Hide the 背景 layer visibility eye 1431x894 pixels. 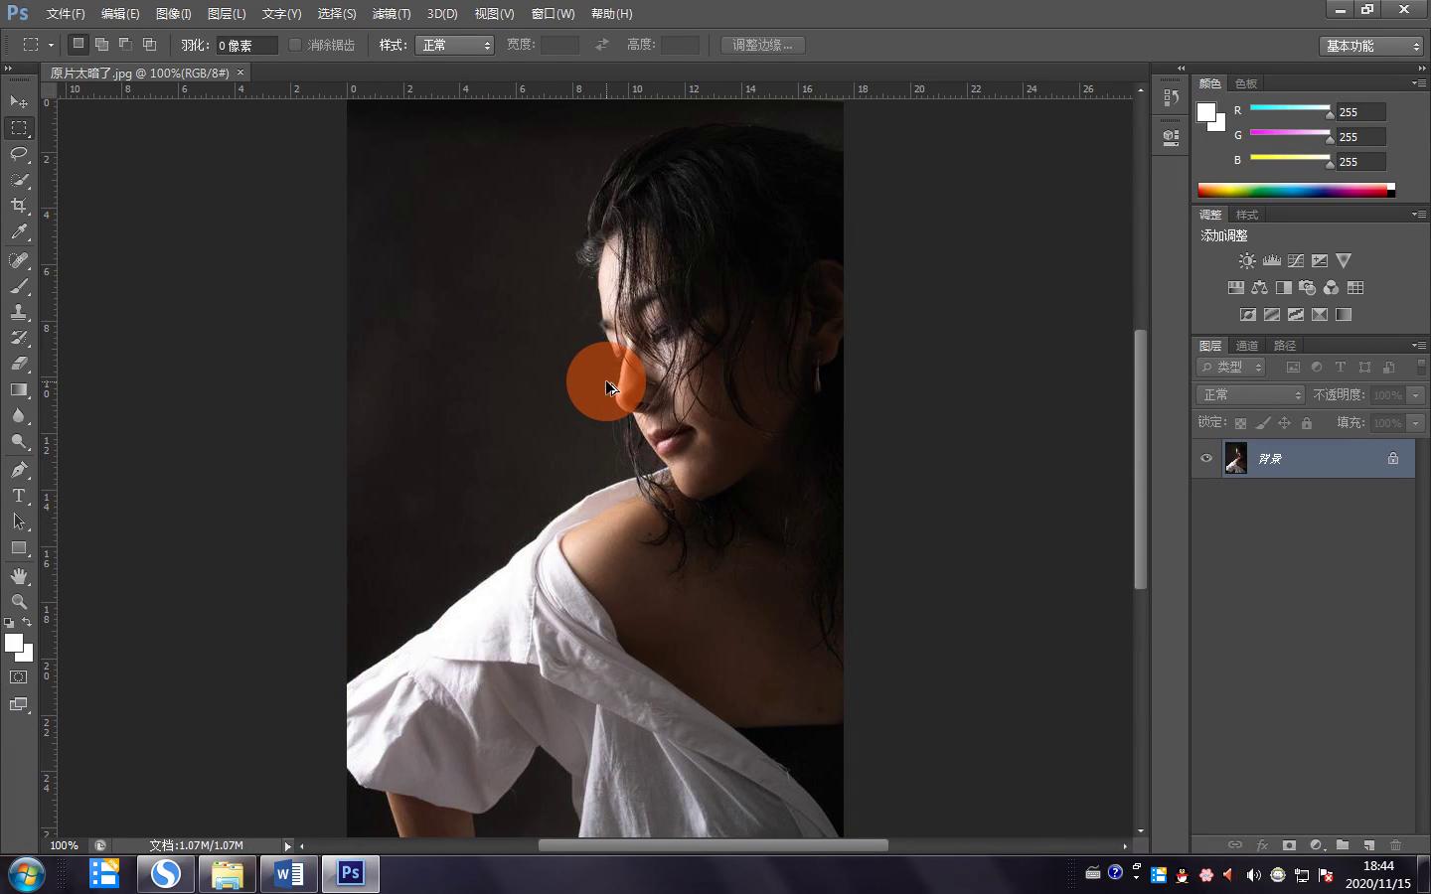pyautogui.click(x=1206, y=459)
